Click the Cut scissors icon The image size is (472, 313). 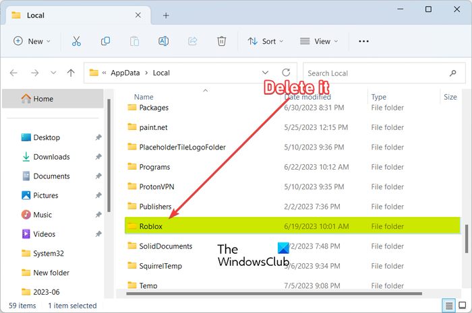click(76, 41)
